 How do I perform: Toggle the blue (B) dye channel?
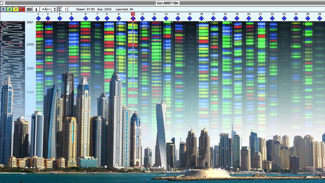click(x=4, y=9)
